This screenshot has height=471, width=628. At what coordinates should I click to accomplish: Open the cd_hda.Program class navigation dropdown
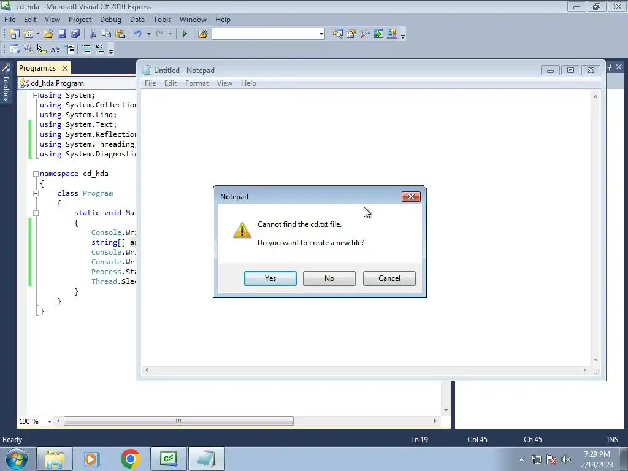pyautogui.click(x=77, y=83)
